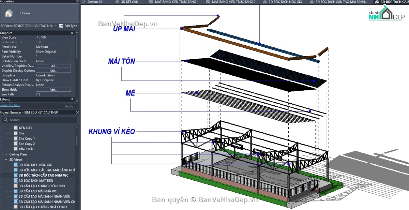
Task: Open the 3D View type selector dropdown
Action: (x=55, y=26)
